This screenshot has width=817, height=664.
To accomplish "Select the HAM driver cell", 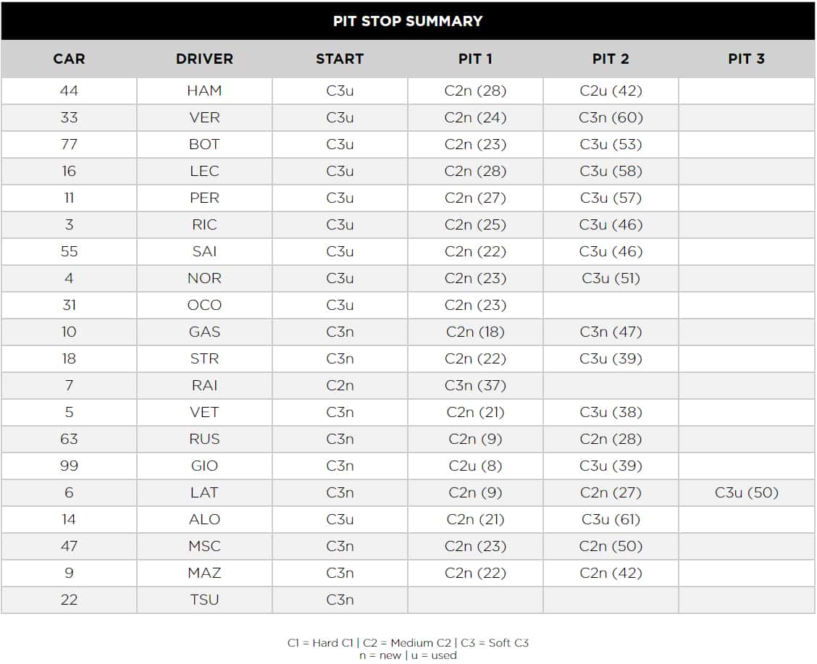I will click(204, 91).
